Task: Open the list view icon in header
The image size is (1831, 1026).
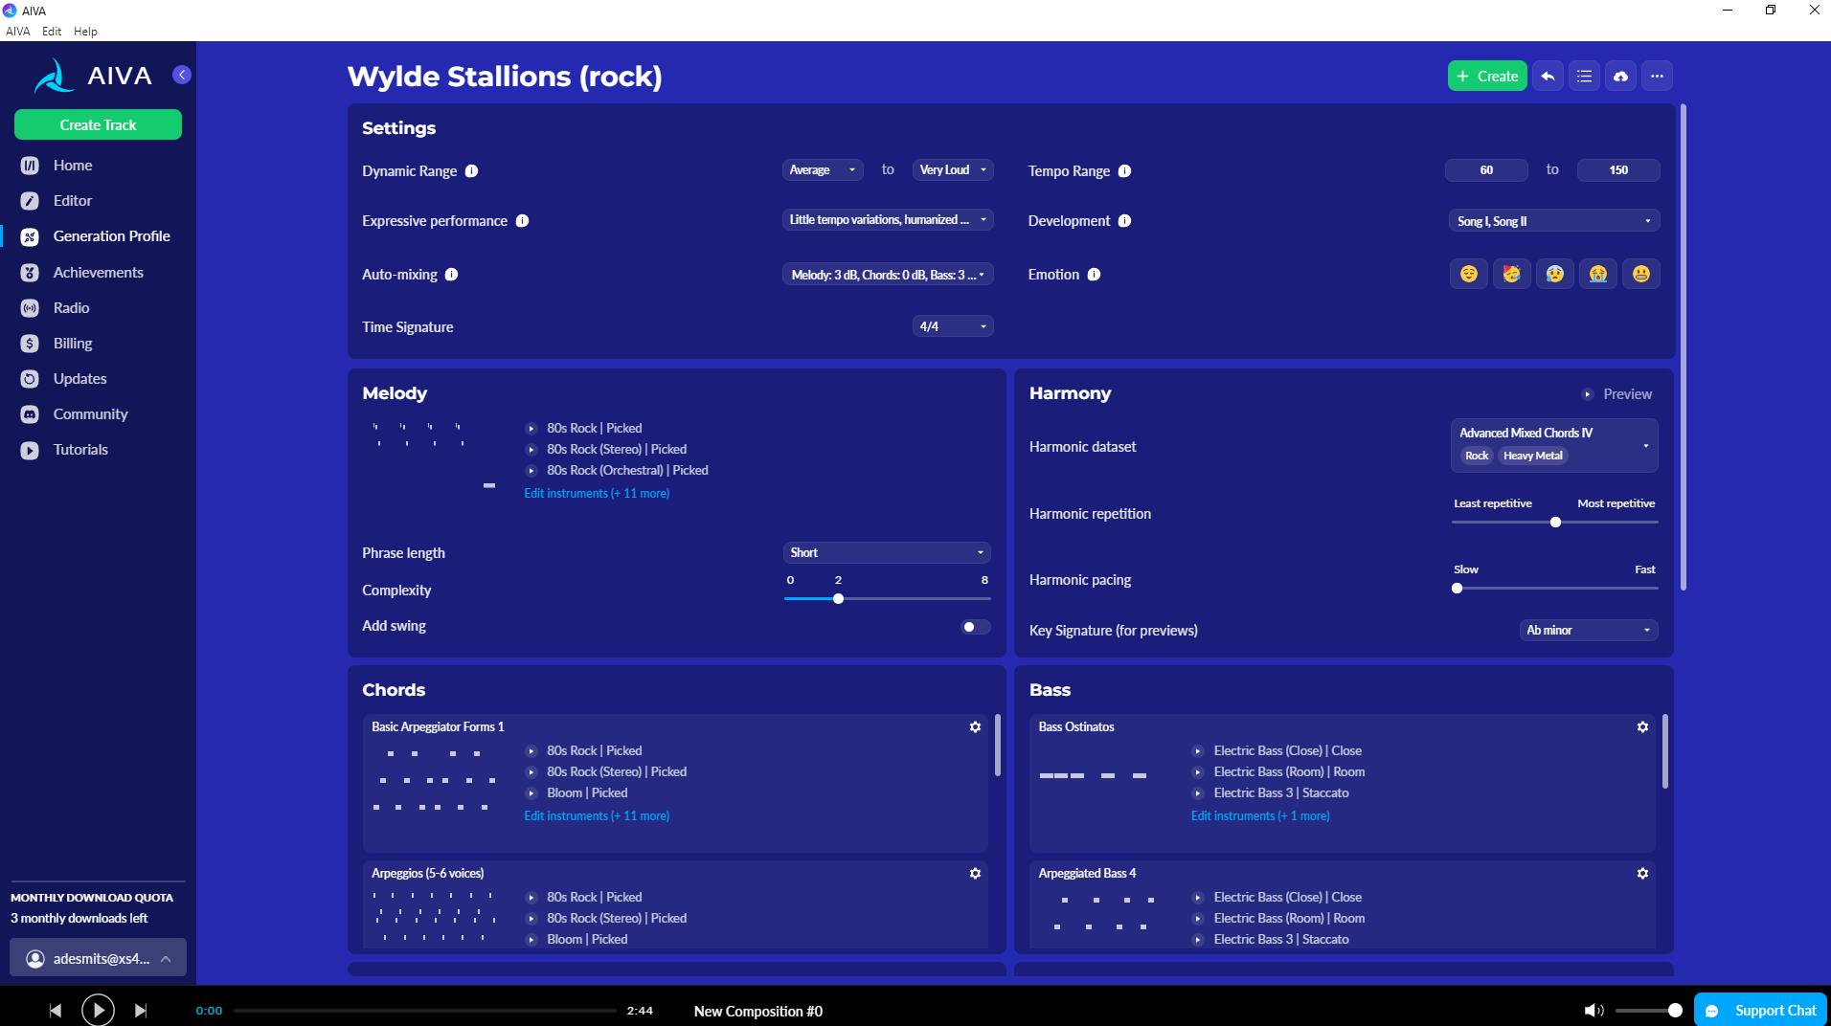Action: 1584,77
